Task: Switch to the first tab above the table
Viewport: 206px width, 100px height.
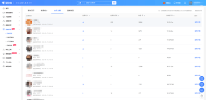Action: [31, 11]
